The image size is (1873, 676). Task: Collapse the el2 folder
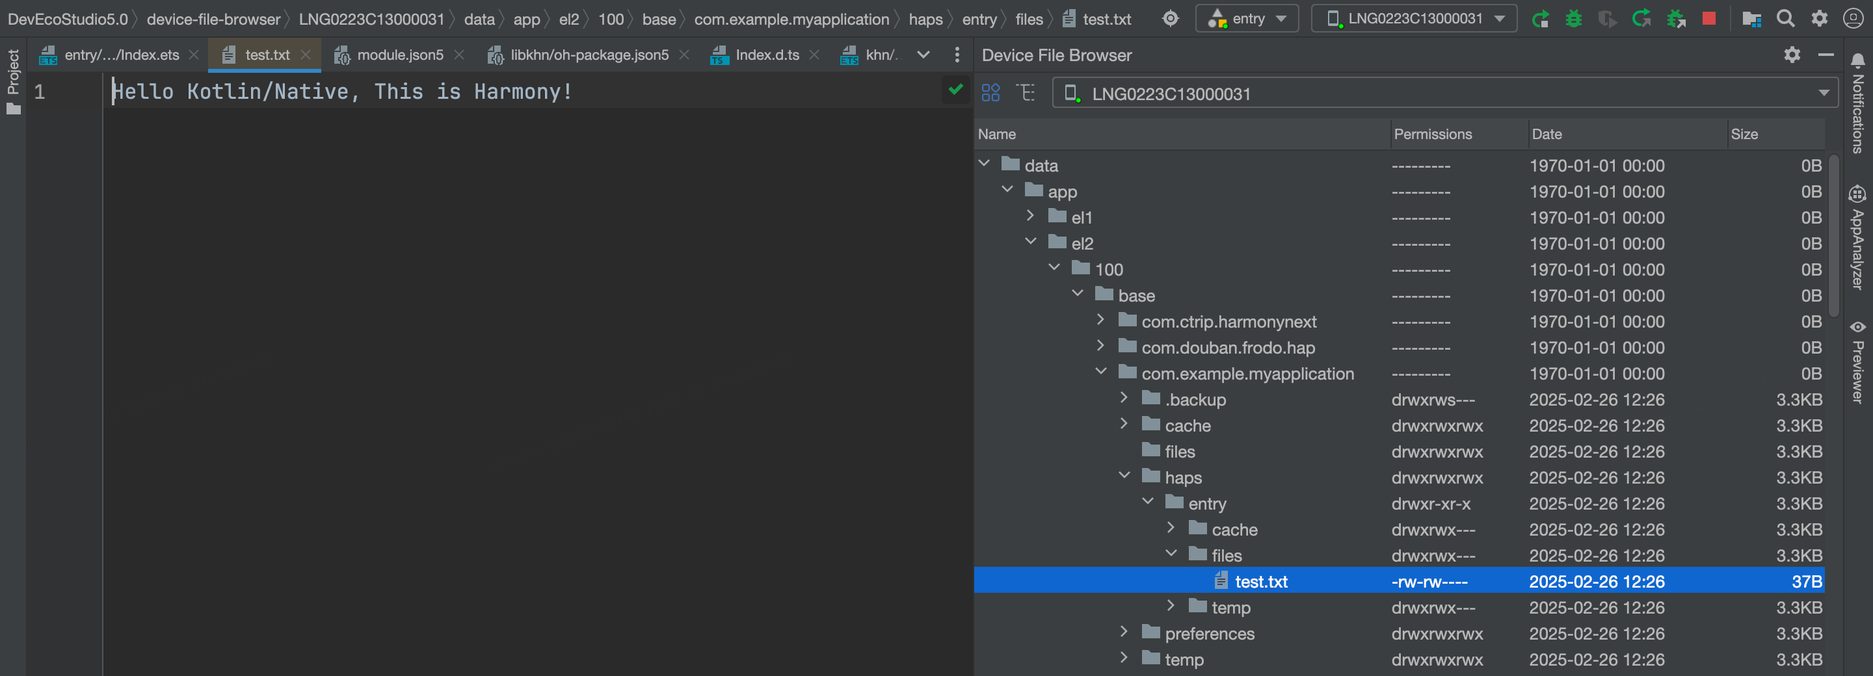pyautogui.click(x=1031, y=241)
